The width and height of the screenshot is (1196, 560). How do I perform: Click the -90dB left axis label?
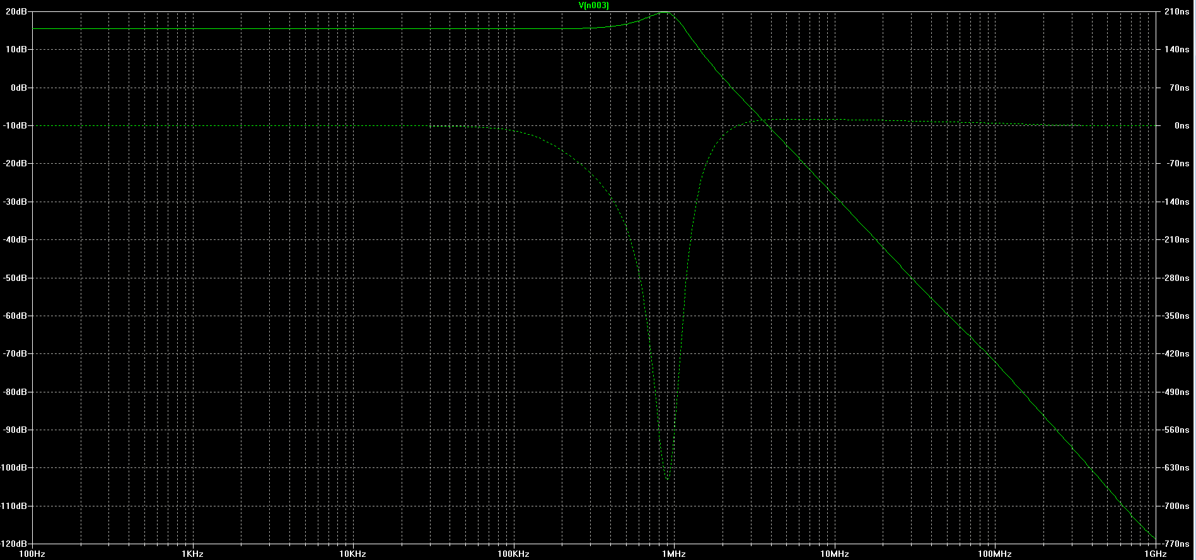click(15, 430)
